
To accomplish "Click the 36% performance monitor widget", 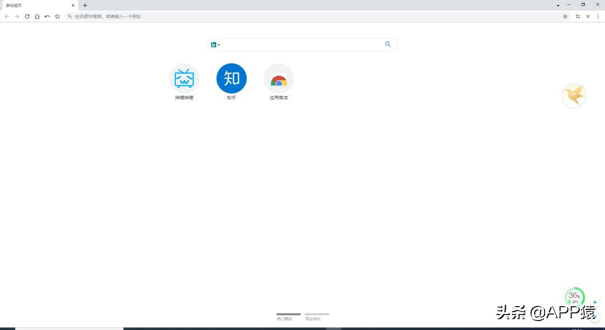I will pos(575,297).
